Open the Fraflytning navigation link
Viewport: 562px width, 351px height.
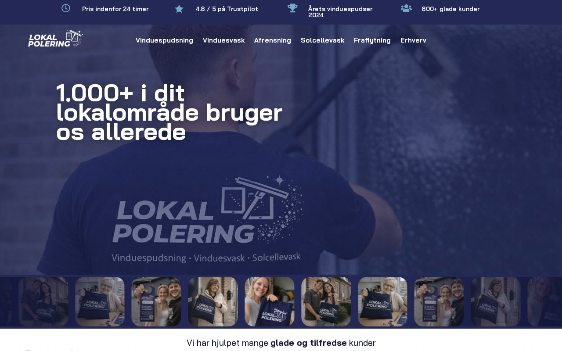[x=372, y=40]
